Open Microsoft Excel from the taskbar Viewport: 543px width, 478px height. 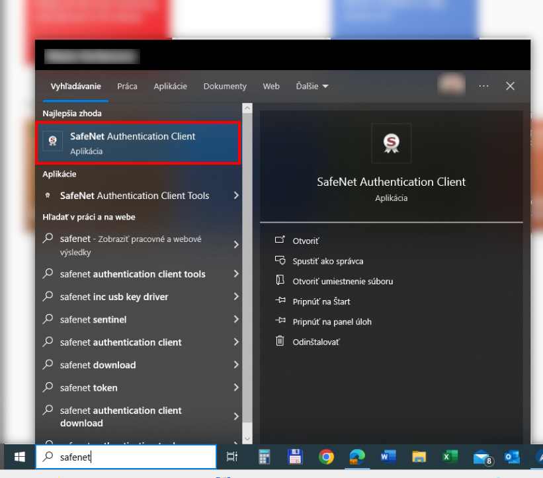tap(450, 457)
